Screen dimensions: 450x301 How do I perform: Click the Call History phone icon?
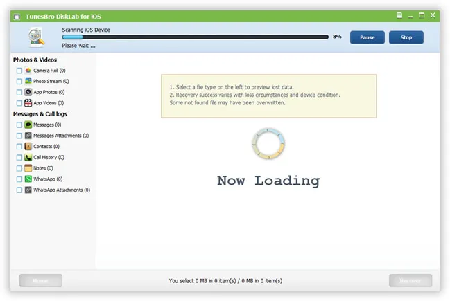click(28, 157)
